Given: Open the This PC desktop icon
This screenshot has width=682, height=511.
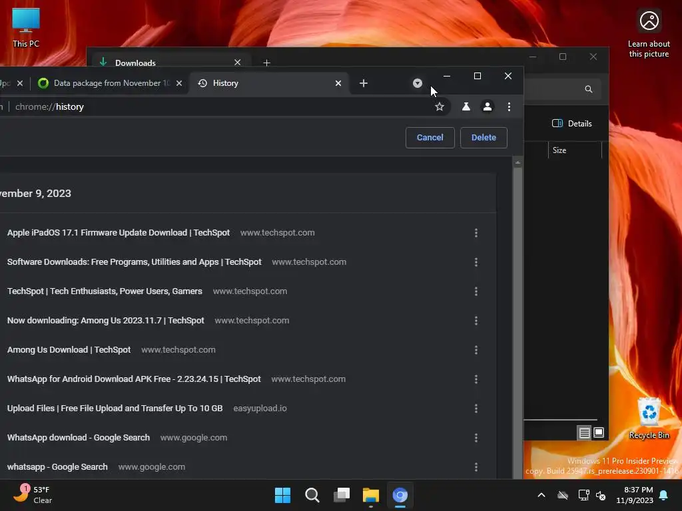Looking at the screenshot, I should coord(26,27).
